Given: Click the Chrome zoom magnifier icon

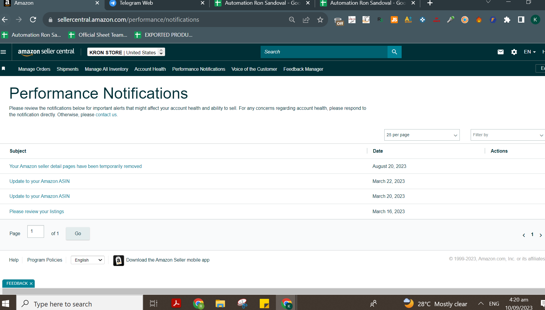Looking at the screenshot, I should [292, 20].
